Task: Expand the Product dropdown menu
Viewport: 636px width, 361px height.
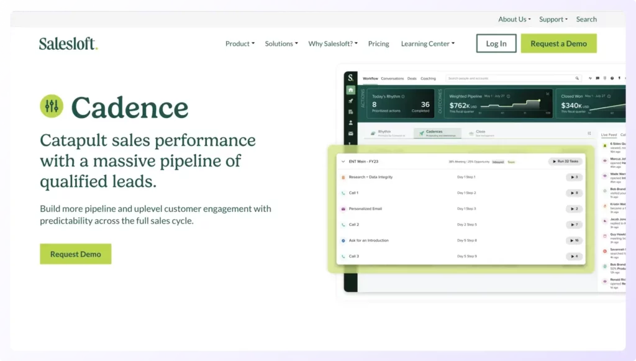Action: pyautogui.click(x=240, y=43)
